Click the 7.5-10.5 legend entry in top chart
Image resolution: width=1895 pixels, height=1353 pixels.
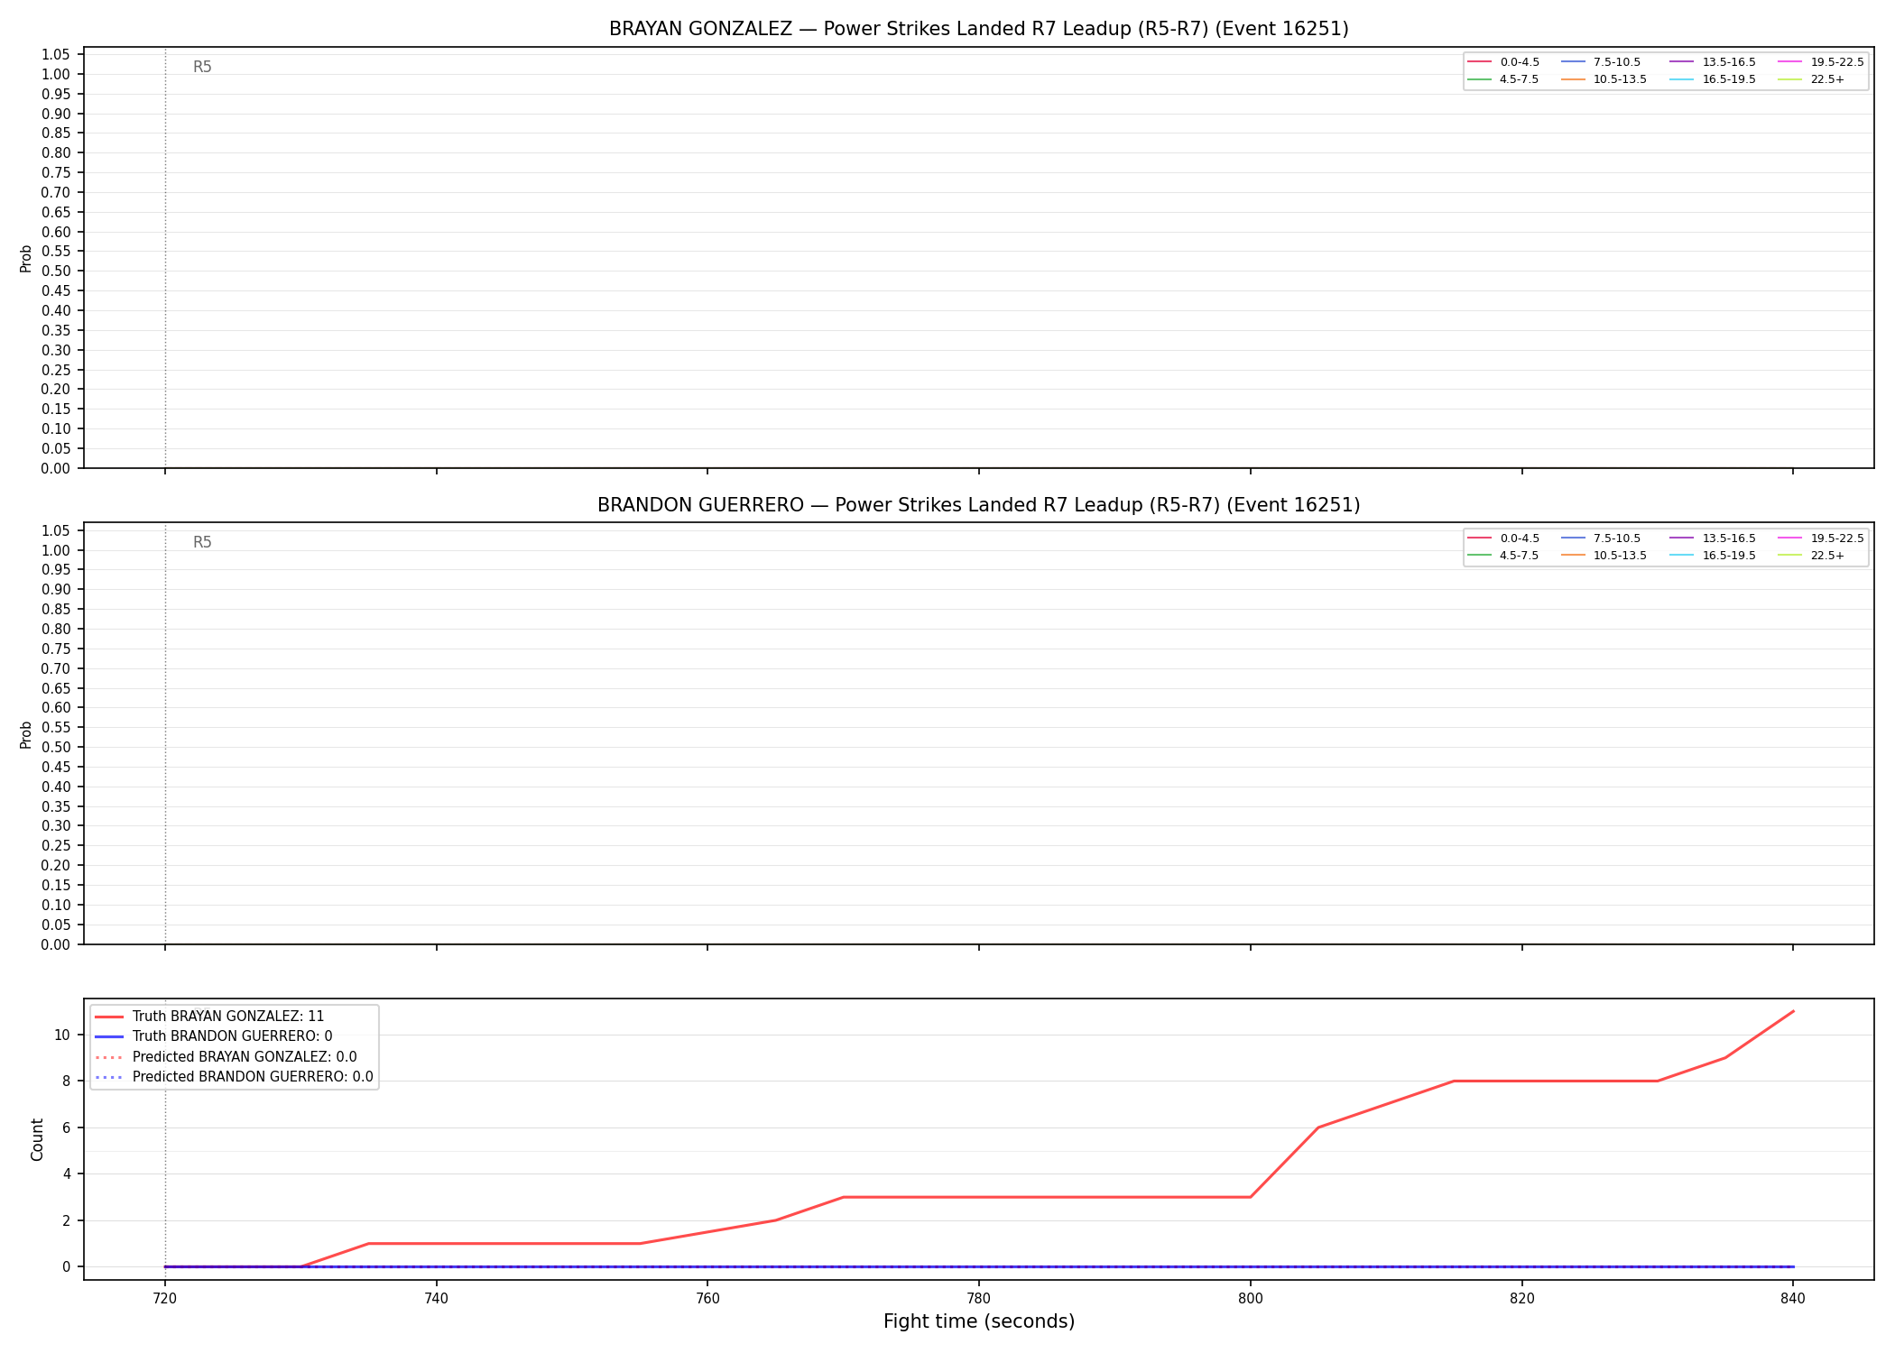pos(1602,62)
